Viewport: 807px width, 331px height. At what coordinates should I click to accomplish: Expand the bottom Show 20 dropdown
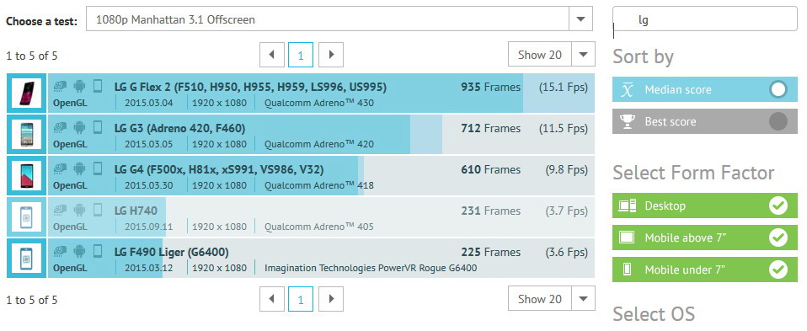click(x=583, y=298)
